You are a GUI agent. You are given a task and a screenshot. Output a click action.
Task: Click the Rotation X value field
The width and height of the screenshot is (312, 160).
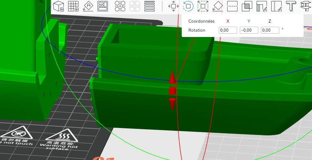click(228, 30)
